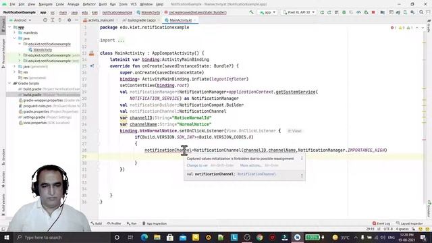
Task: Collapse the Gradle Scripts node
Action: coord(9,83)
